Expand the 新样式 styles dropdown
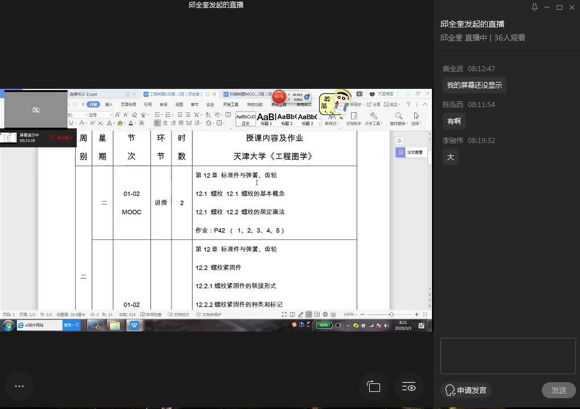Viewport: 580px width, 409px height. click(x=332, y=119)
